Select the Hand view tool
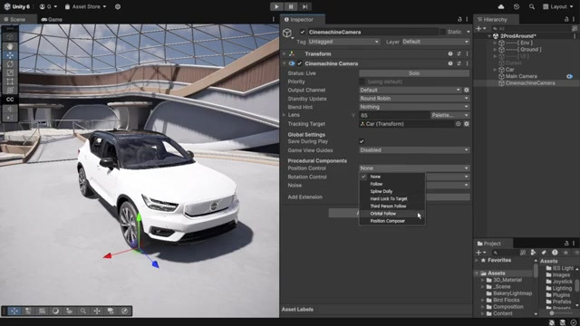580x326 pixels. (10, 46)
